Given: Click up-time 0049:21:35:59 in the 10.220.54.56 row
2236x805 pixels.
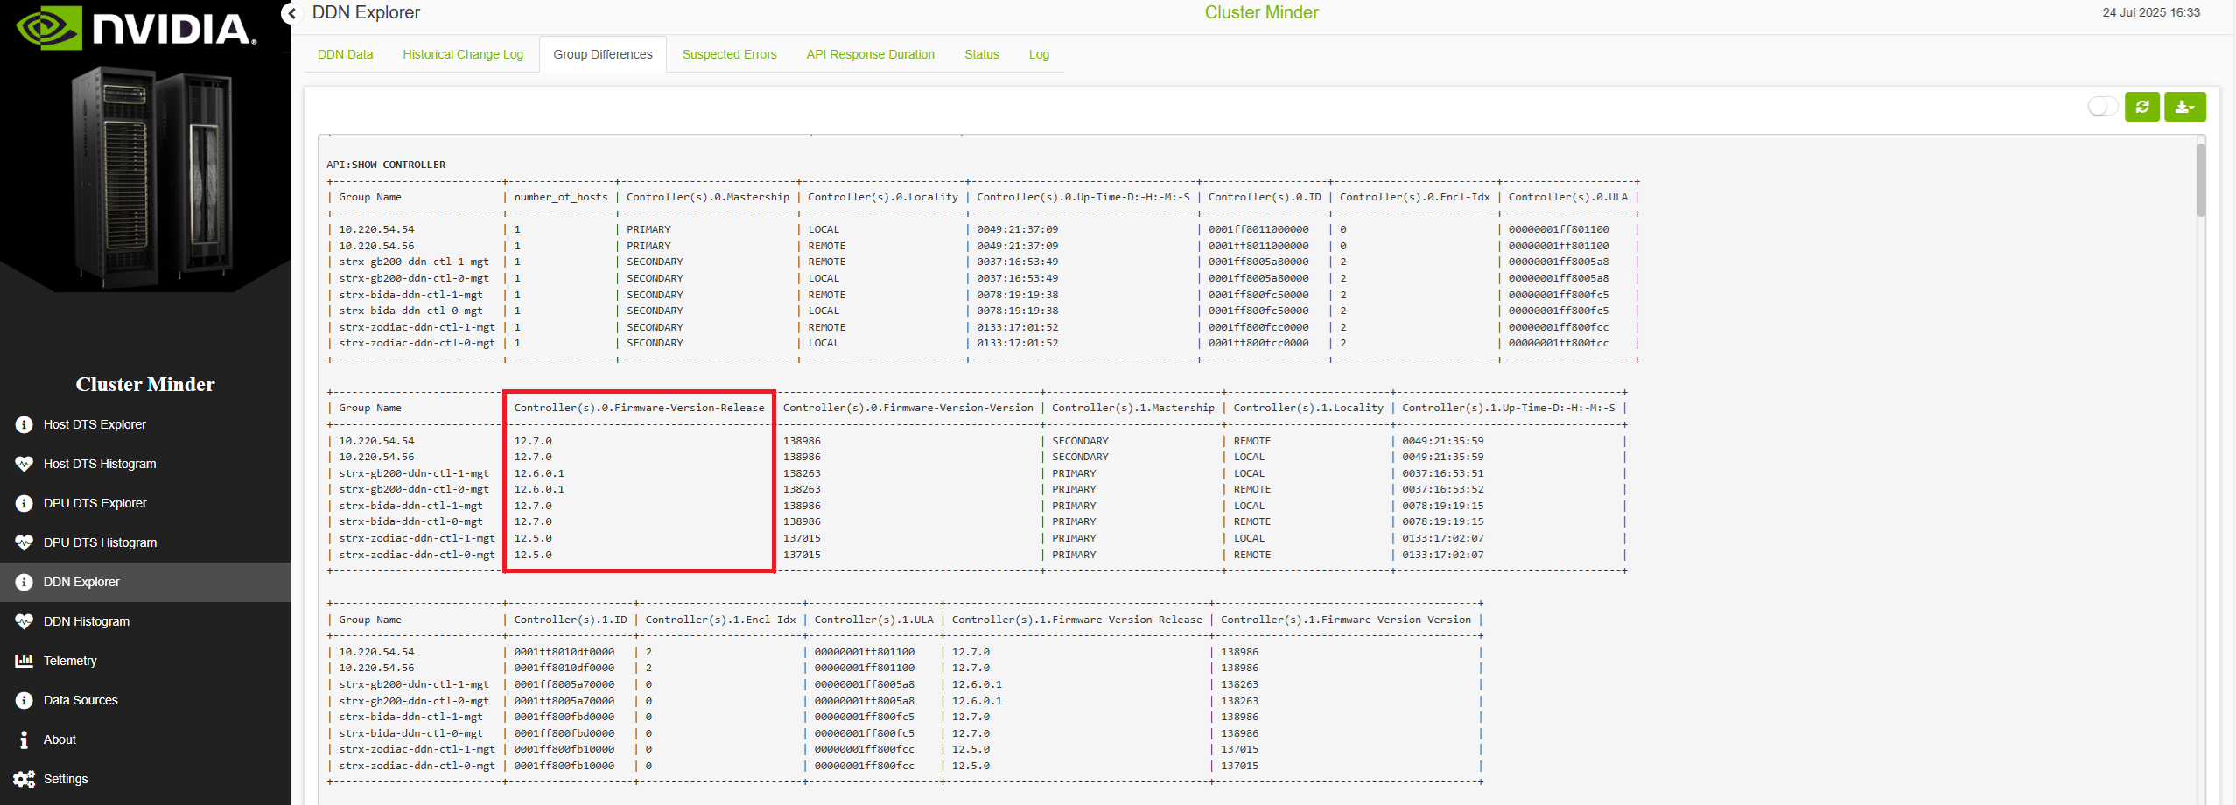Looking at the screenshot, I should pyautogui.click(x=1443, y=457).
